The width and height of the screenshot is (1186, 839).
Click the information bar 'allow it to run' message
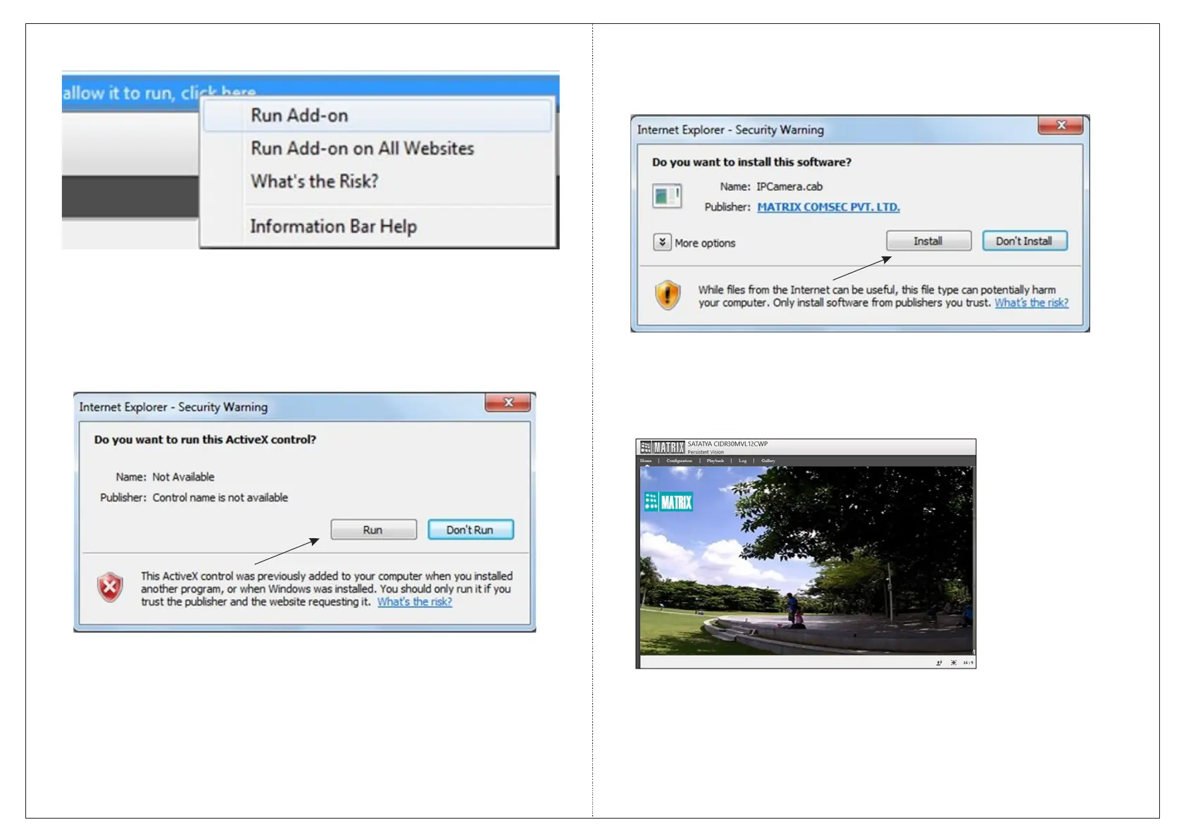coord(159,92)
